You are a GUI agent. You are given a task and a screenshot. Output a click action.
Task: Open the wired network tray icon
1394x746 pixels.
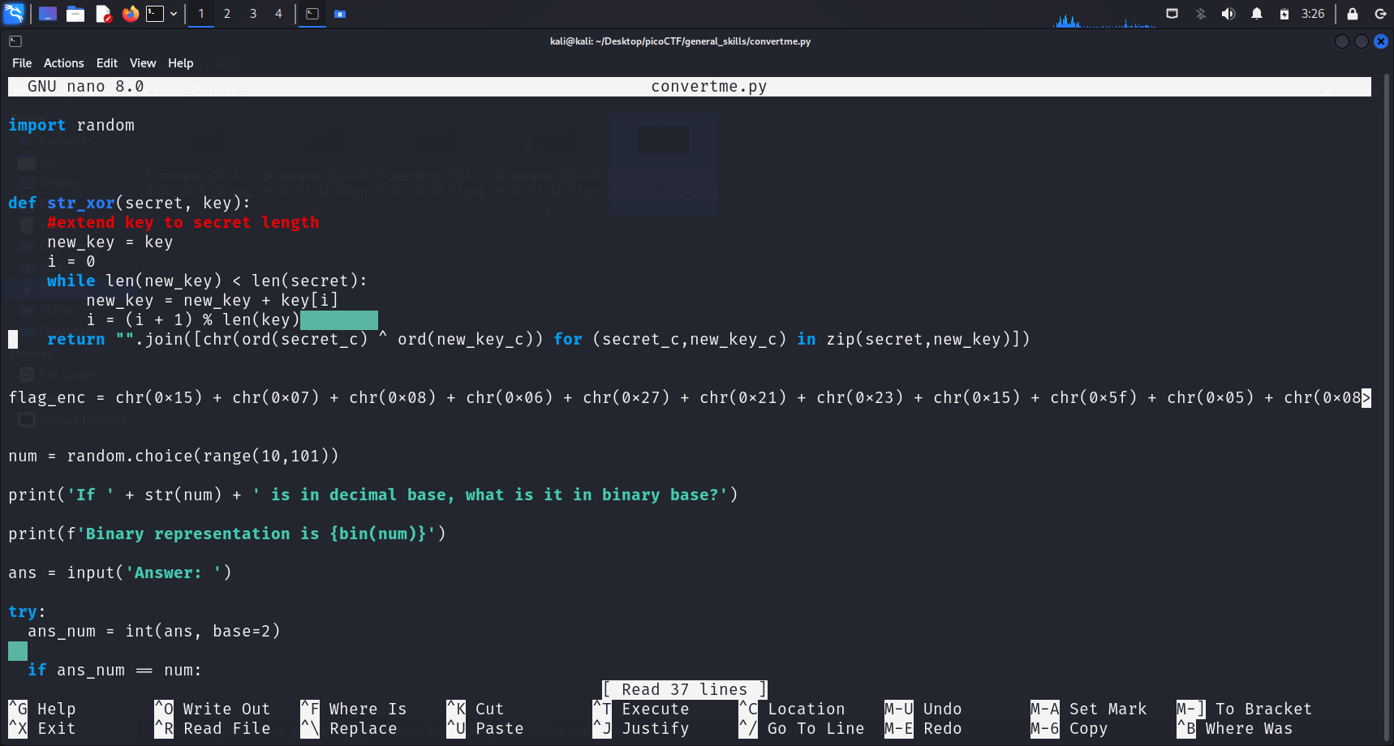(x=1172, y=14)
